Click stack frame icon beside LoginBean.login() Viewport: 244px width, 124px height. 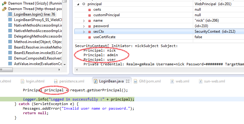point(10,14)
